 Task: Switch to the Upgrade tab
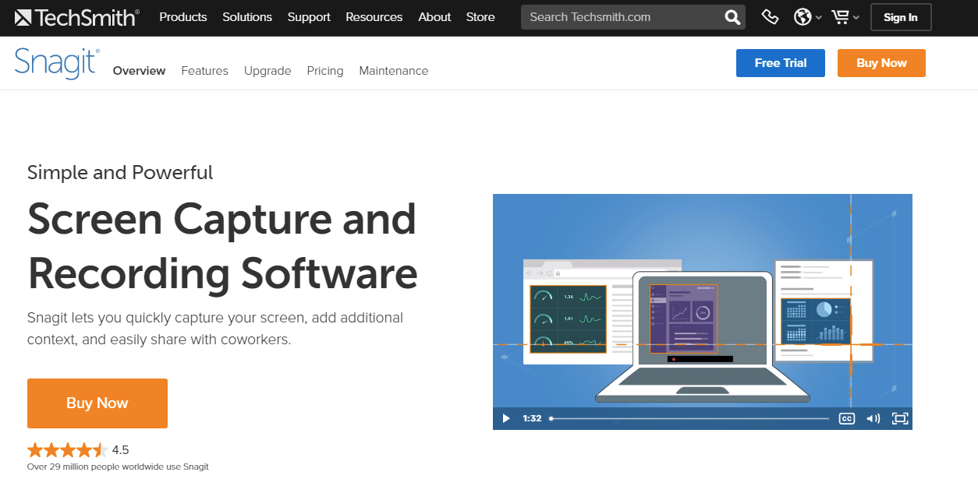268,71
